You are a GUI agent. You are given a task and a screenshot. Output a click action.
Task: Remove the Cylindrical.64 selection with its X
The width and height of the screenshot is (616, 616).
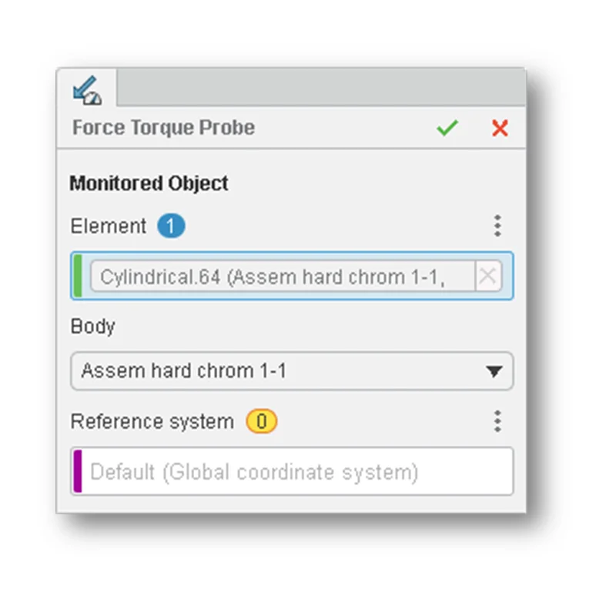[487, 276]
